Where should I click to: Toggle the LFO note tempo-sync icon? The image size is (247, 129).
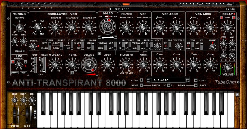coord(25,62)
